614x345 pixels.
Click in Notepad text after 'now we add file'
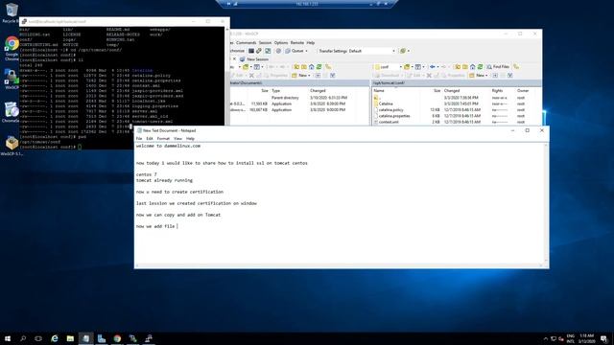(177, 226)
